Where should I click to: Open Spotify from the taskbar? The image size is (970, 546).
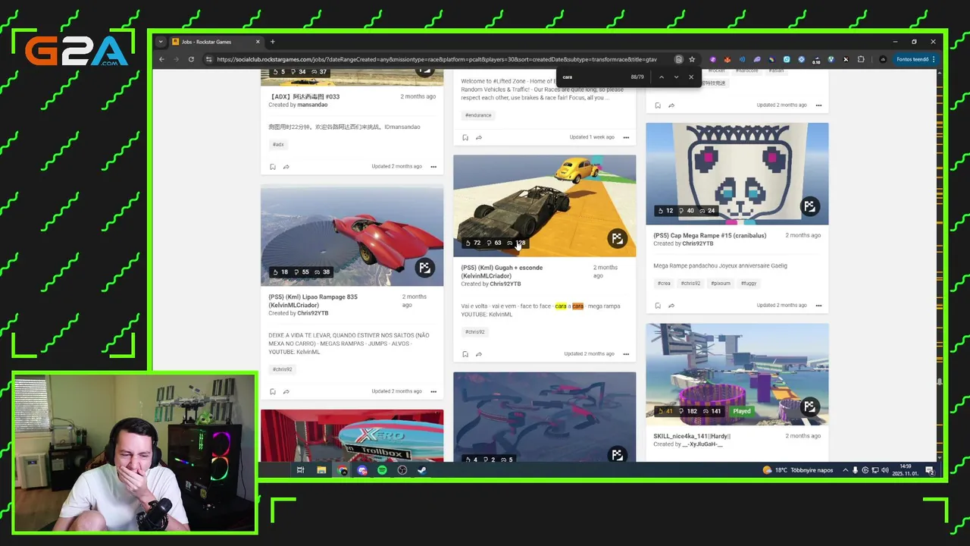(382, 470)
